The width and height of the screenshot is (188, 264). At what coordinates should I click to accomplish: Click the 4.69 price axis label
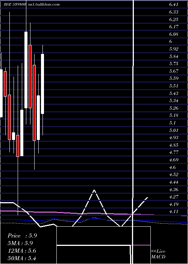[174, 160]
